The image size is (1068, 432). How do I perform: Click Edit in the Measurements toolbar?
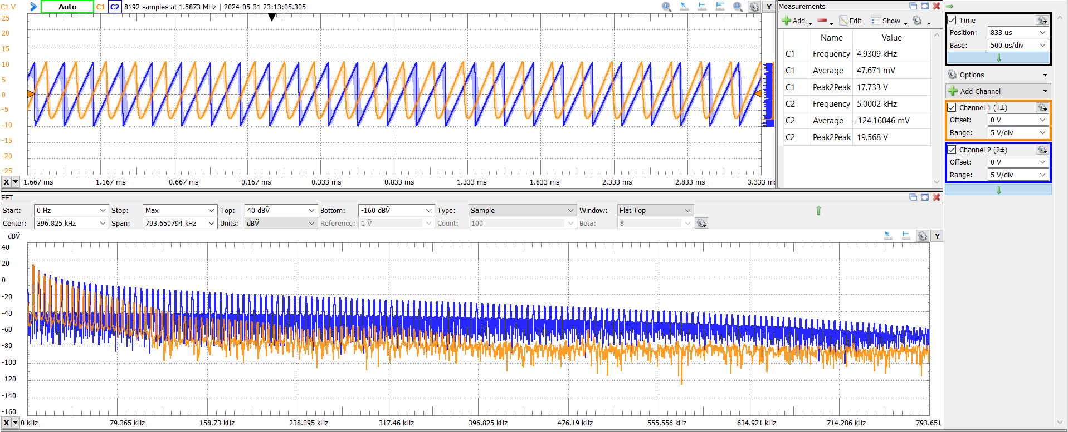tap(851, 21)
